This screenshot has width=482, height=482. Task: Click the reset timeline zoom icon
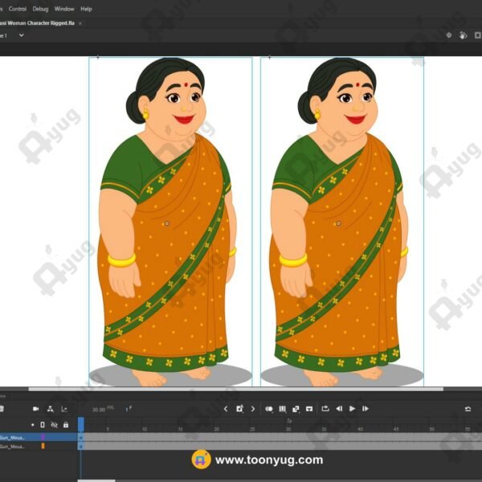click(468, 409)
